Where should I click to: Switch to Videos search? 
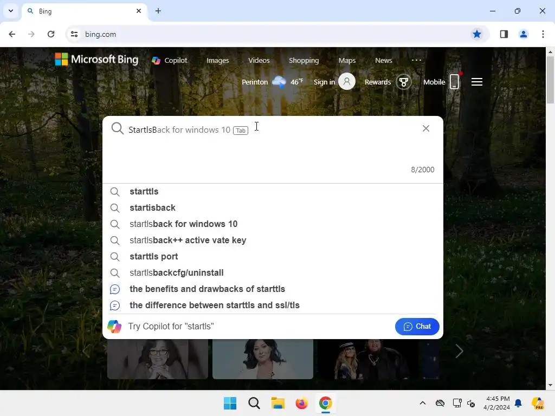click(259, 61)
